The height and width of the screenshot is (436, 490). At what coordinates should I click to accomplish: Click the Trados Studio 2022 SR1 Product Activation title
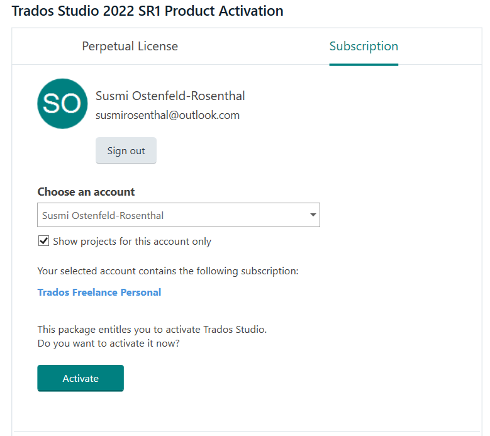pos(147,11)
